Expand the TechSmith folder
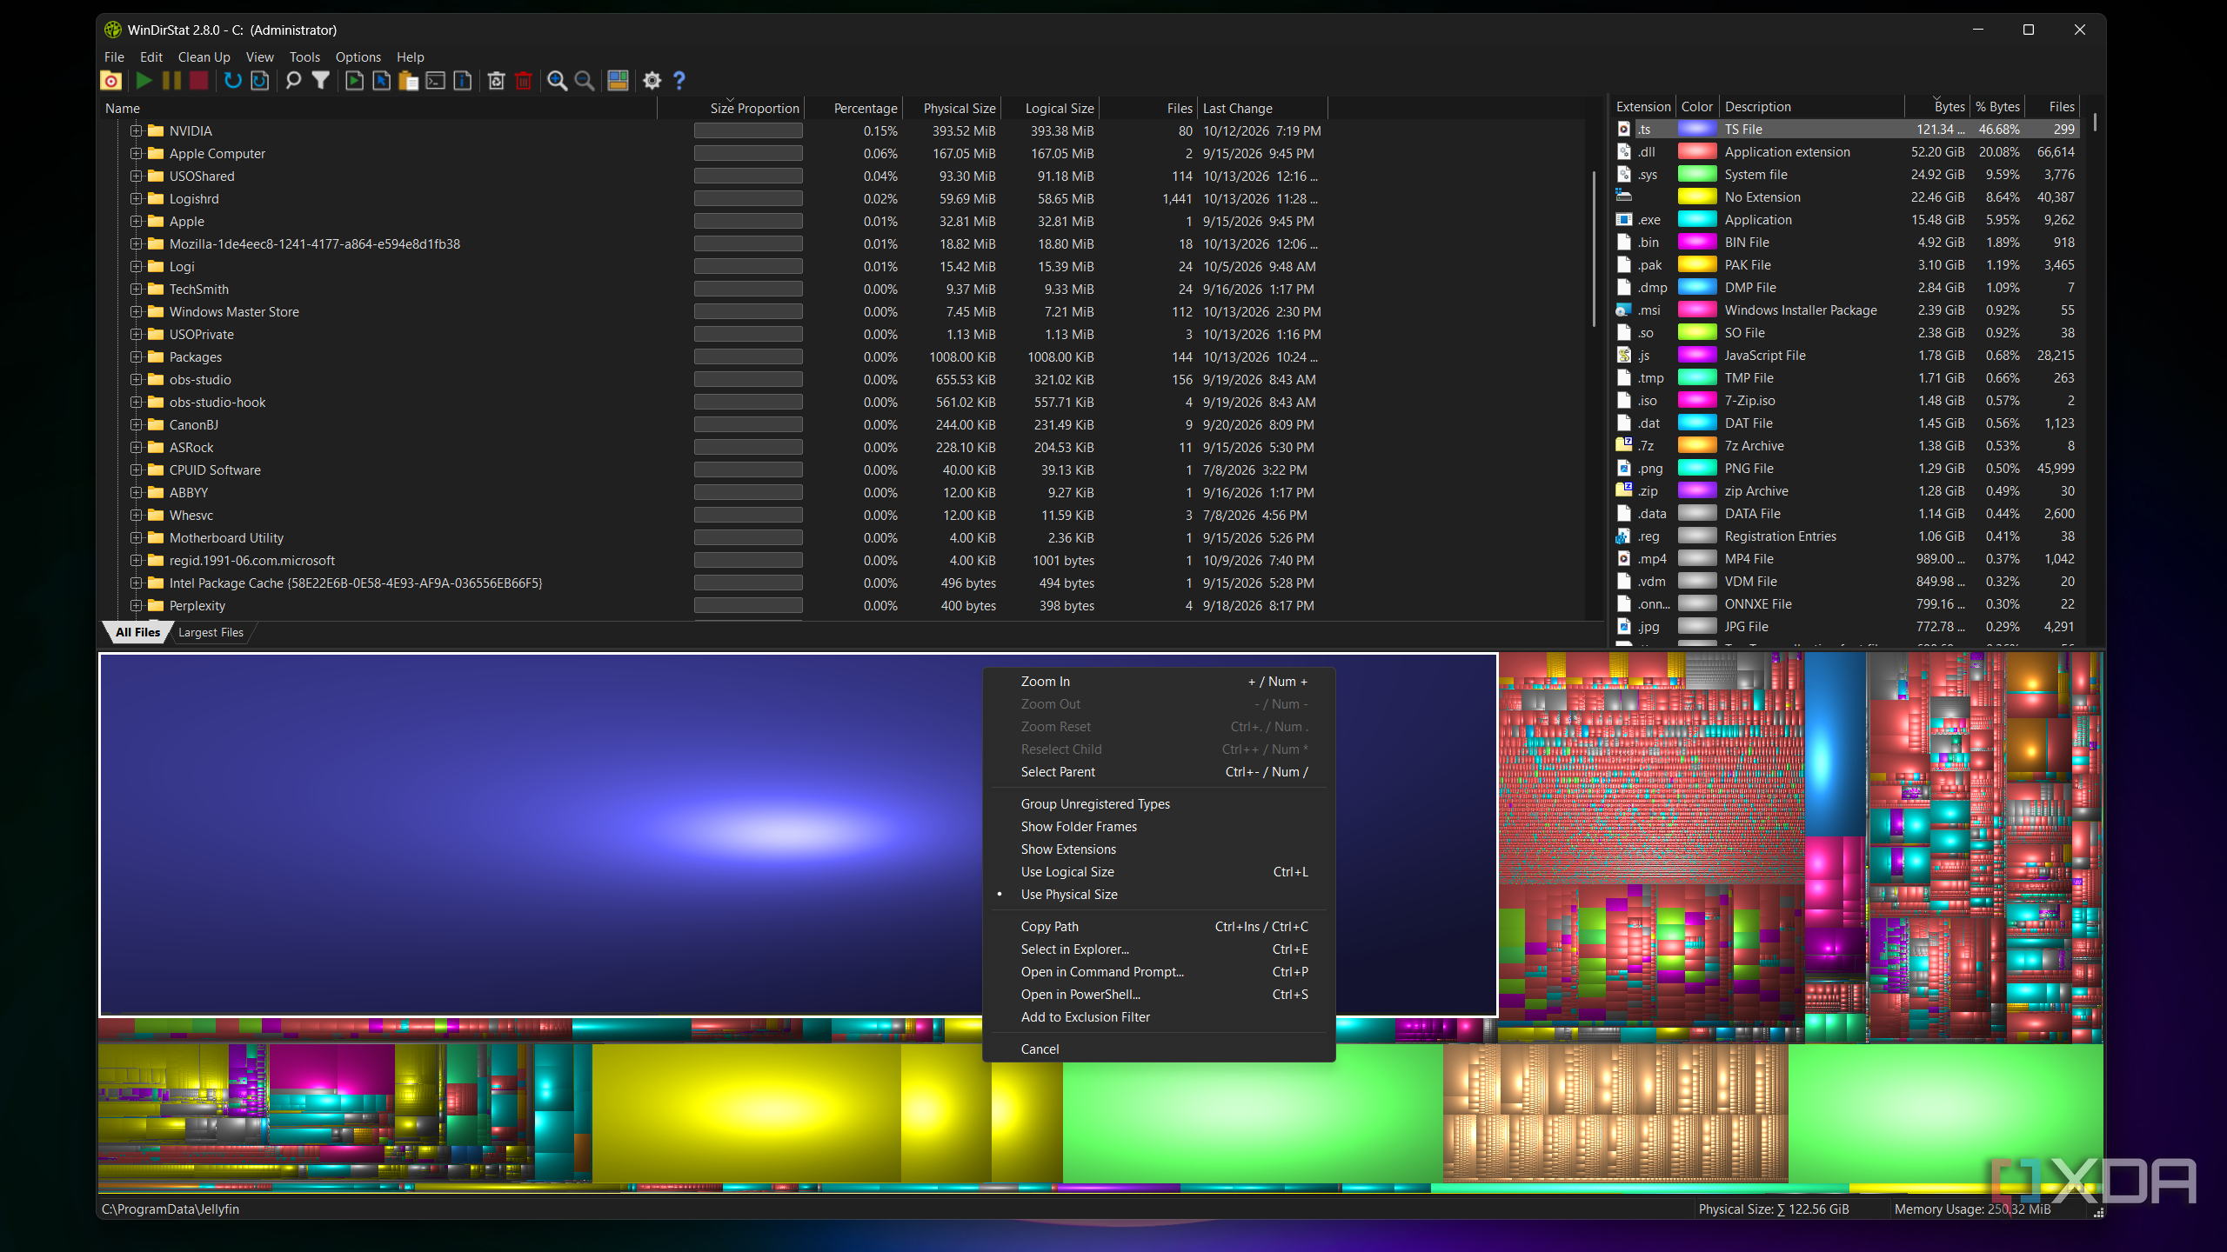2227x1252 pixels. [136, 289]
